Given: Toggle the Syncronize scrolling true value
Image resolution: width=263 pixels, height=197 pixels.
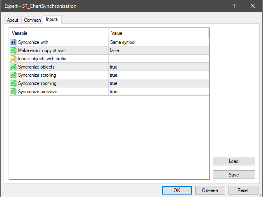Looking at the screenshot, I should tap(158, 75).
